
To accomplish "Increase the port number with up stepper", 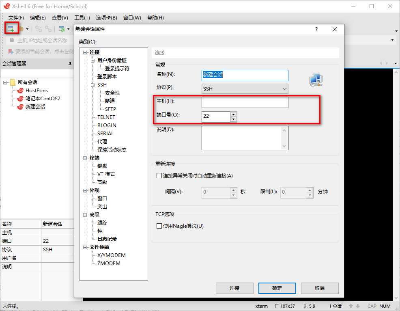I will click(233, 114).
